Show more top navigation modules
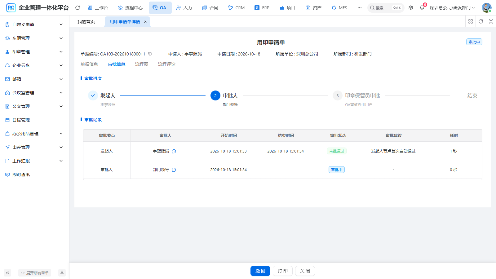 [360, 8]
